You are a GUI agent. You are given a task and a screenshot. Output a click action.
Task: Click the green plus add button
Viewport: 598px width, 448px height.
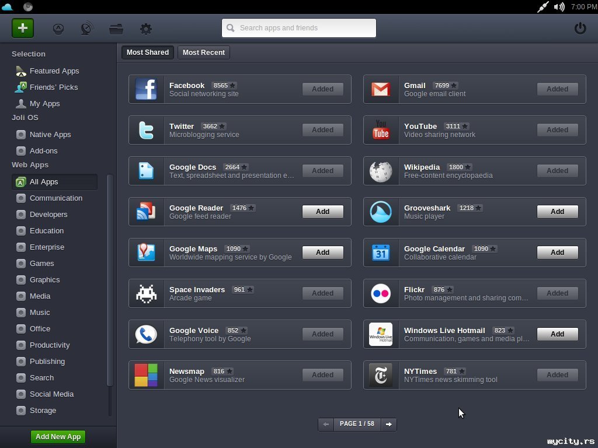pyautogui.click(x=23, y=28)
